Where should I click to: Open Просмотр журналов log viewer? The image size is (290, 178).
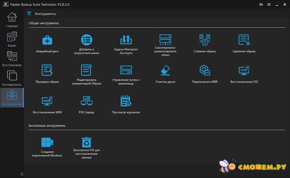[126, 101]
